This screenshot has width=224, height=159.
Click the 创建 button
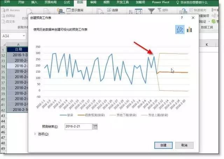163,145
